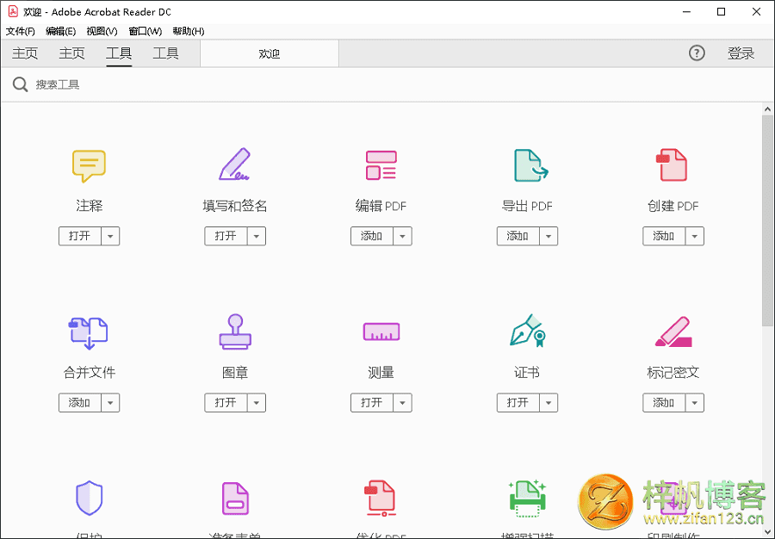Select the 导出 PDF tool icon
The image size is (775, 539).
[530, 165]
